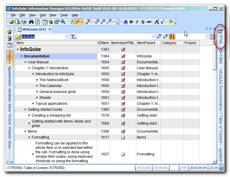The height and width of the screenshot is (177, 230).
Task: Click the properties icon atop HTML pane
Action: (x=220, y=31)
